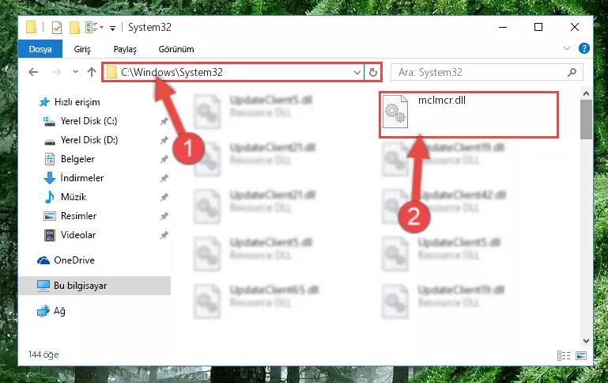Expand the address bar history dropdown
The image size is (608, 383).
pyautogui.click(x=357, y=73)
